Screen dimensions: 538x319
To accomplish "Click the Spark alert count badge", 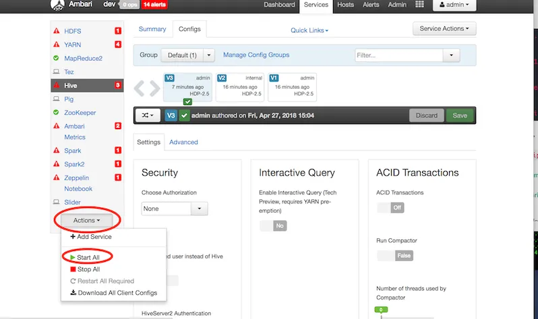I will [118, 151].
